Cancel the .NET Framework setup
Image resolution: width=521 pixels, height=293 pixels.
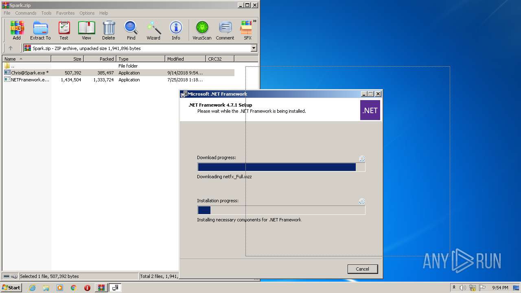[362, 269]
